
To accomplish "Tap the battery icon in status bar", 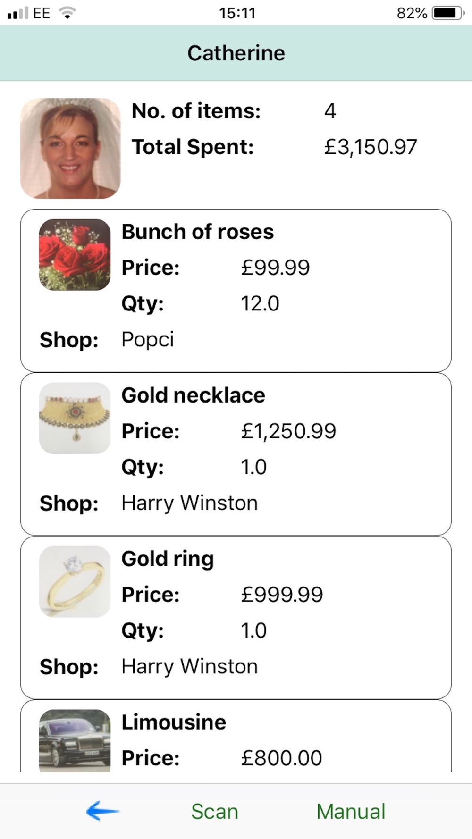I will [x=448, y=13].
